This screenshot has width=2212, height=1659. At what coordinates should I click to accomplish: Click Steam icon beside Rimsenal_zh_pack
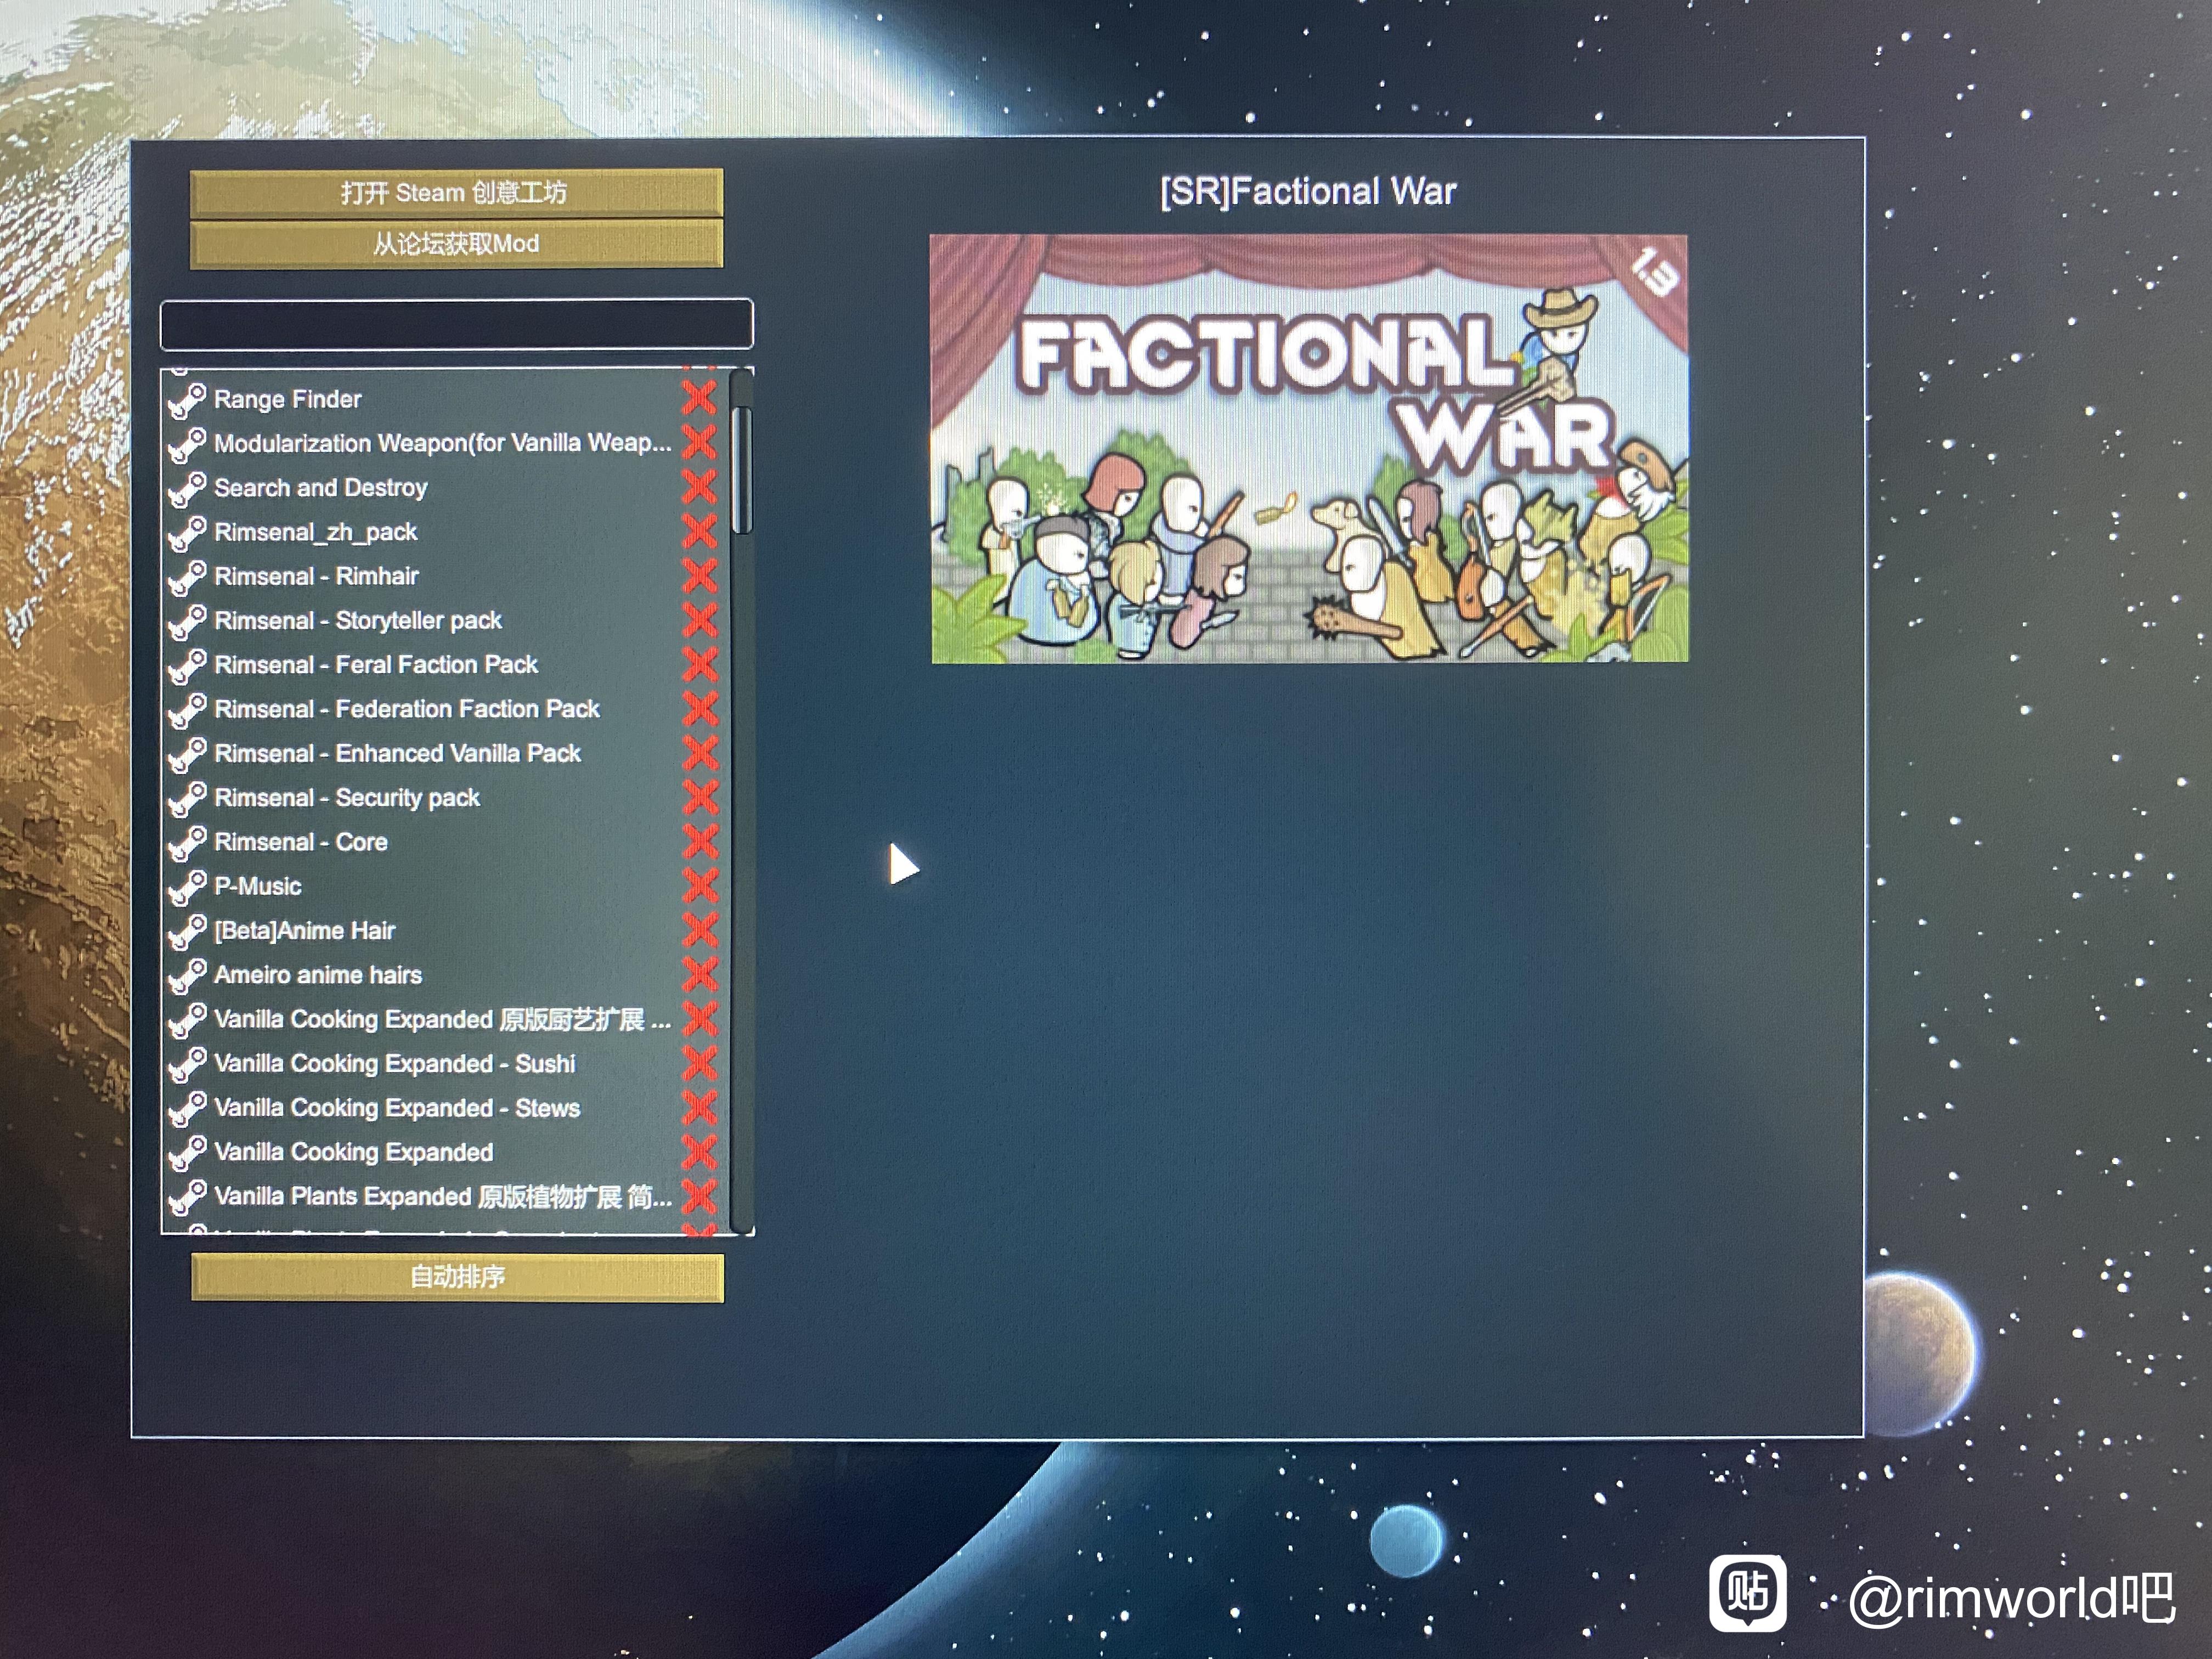[187, 533]
